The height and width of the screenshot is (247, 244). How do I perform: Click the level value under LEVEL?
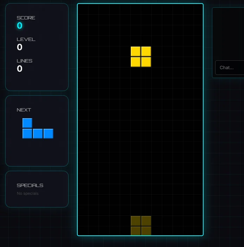pyautogui.click(x=20, y=47)
